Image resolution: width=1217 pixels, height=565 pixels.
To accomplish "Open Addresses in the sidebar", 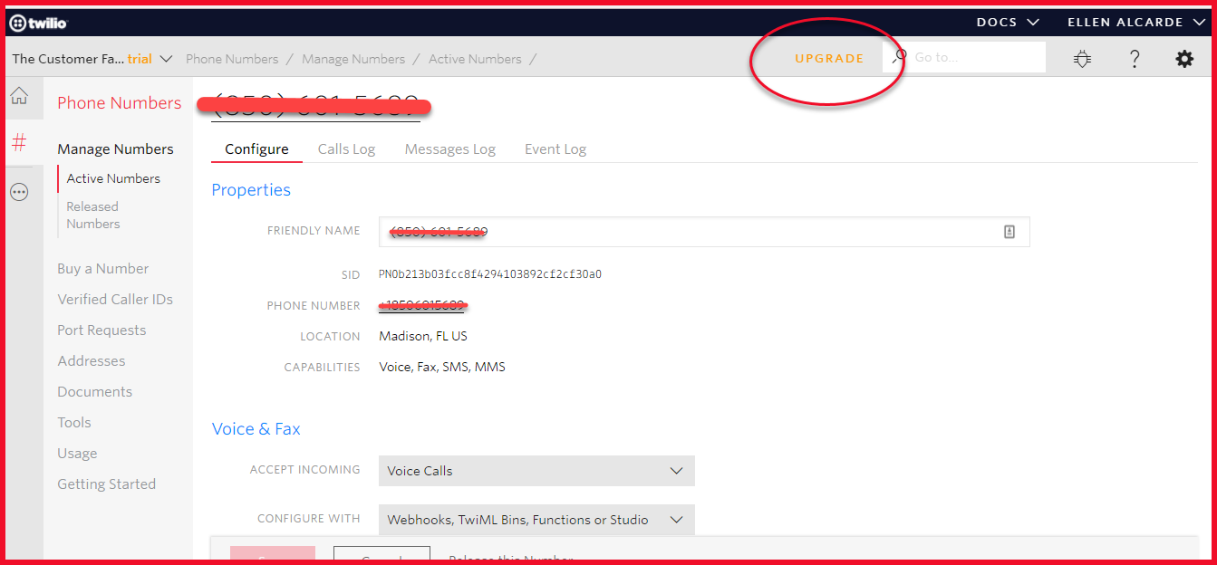I will [92, 361].
